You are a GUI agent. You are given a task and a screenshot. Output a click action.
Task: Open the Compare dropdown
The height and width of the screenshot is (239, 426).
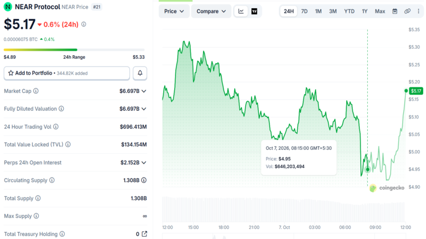pyautogui.click(x=211, y=12)
